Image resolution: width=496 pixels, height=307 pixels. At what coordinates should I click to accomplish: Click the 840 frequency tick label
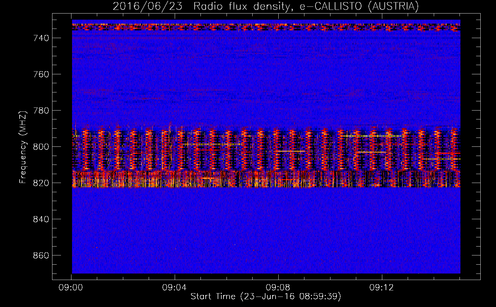pyautogui.click(x=41, y=219)
